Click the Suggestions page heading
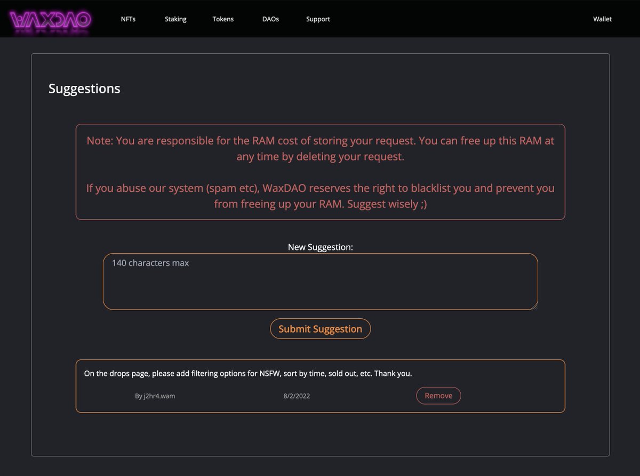The height and width of the screenshot is (476, 640). point(84,88)
